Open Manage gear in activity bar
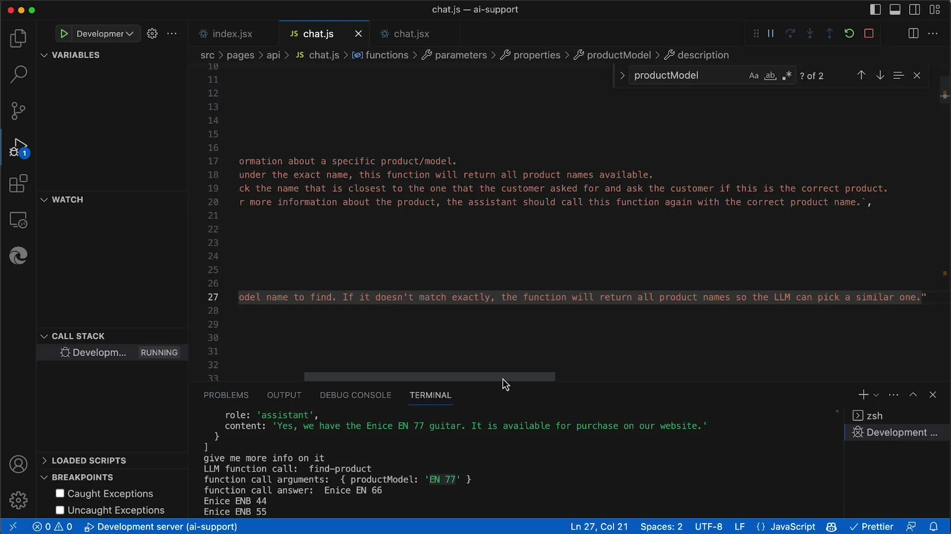 coord(18,500)
